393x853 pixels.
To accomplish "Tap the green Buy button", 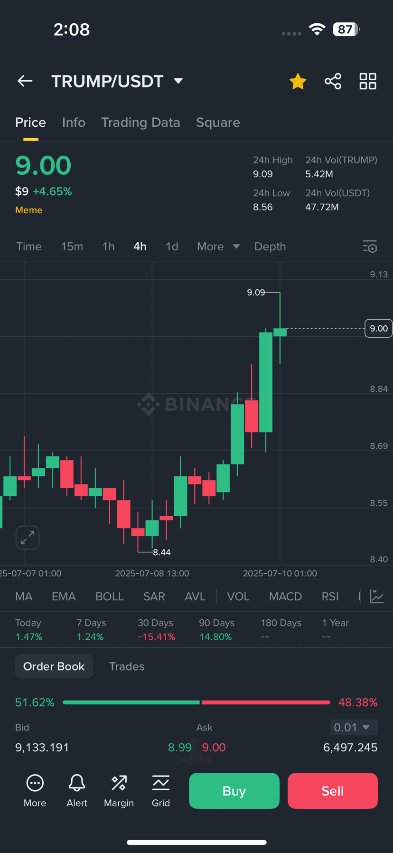I will pyautogui.click(x=234, y=791).
